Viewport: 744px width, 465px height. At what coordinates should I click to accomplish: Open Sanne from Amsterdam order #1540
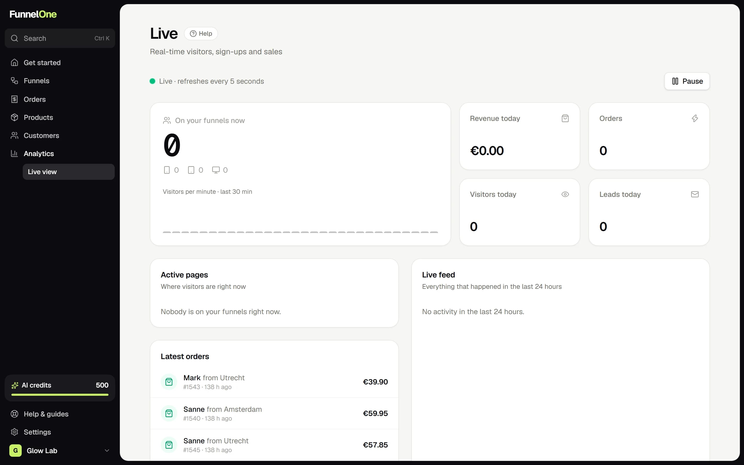274,413
